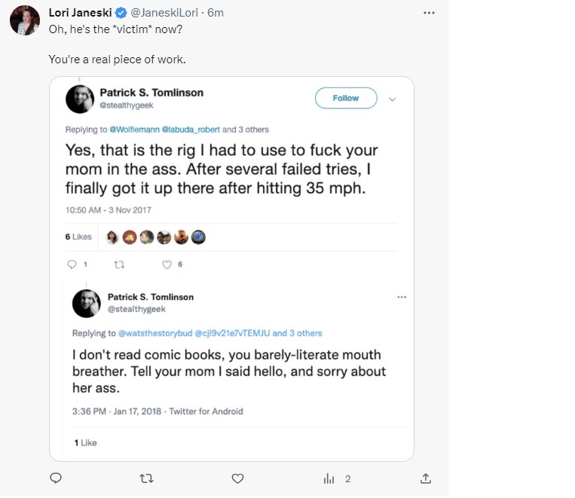Open ellipsis menu on second quoted tweet
Screen dimensions: 575x498
(x=401, y=297)
